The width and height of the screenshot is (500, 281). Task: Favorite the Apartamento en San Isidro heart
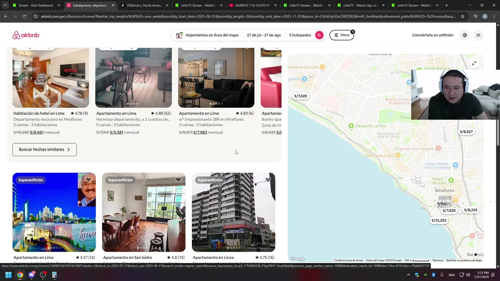pyautogui.click(x=178, y=180)
